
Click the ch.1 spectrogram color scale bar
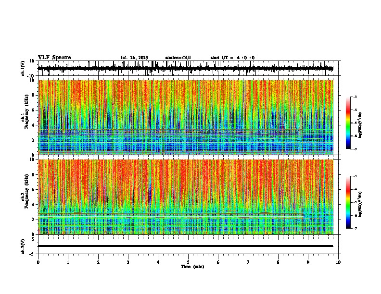tap(348, 123)
